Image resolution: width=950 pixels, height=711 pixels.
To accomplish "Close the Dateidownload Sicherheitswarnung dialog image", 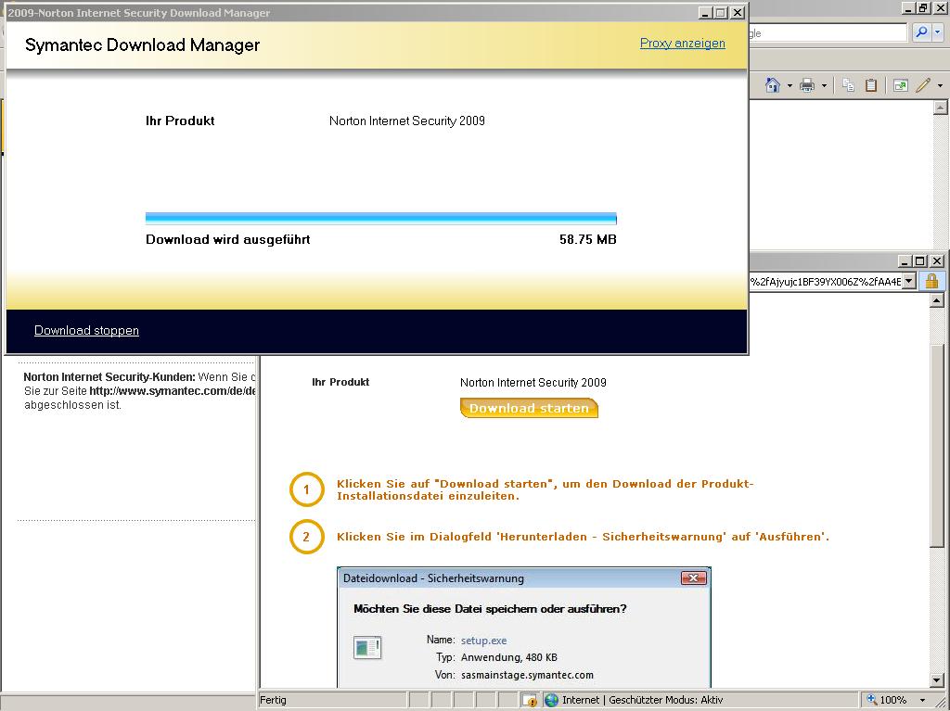I will (x=693, y=578).
